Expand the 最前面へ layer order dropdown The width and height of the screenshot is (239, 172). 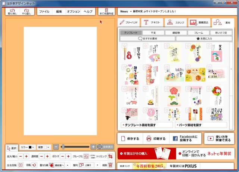(68, 165)
